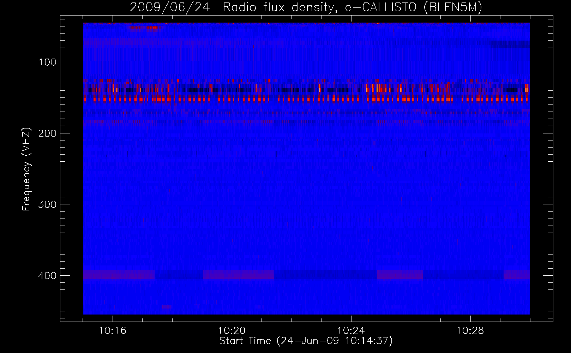571x353 pixels.
Task: Click the 10:28 time tick label
Action: (470, 331)
